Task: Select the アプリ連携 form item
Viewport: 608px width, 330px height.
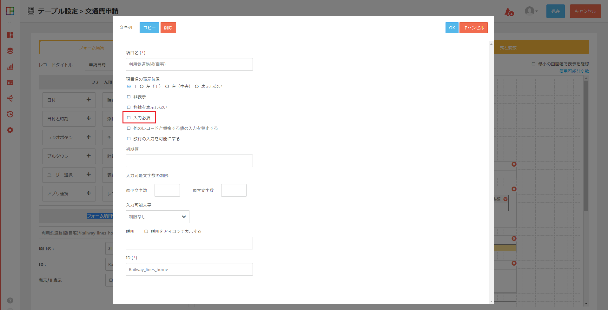Action: 69,194
